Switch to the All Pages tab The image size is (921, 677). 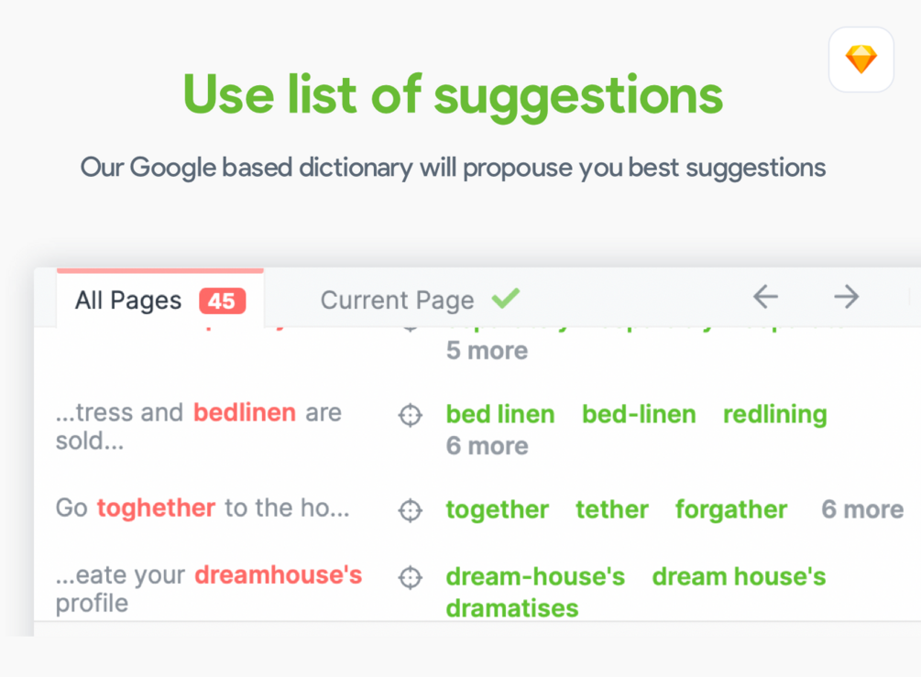click(128, 300)
